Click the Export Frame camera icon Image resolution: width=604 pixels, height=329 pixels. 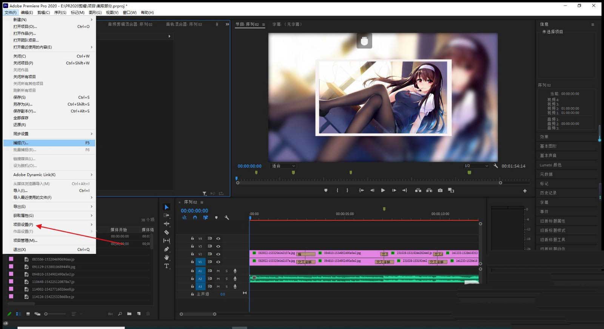(x=440, y=191)
